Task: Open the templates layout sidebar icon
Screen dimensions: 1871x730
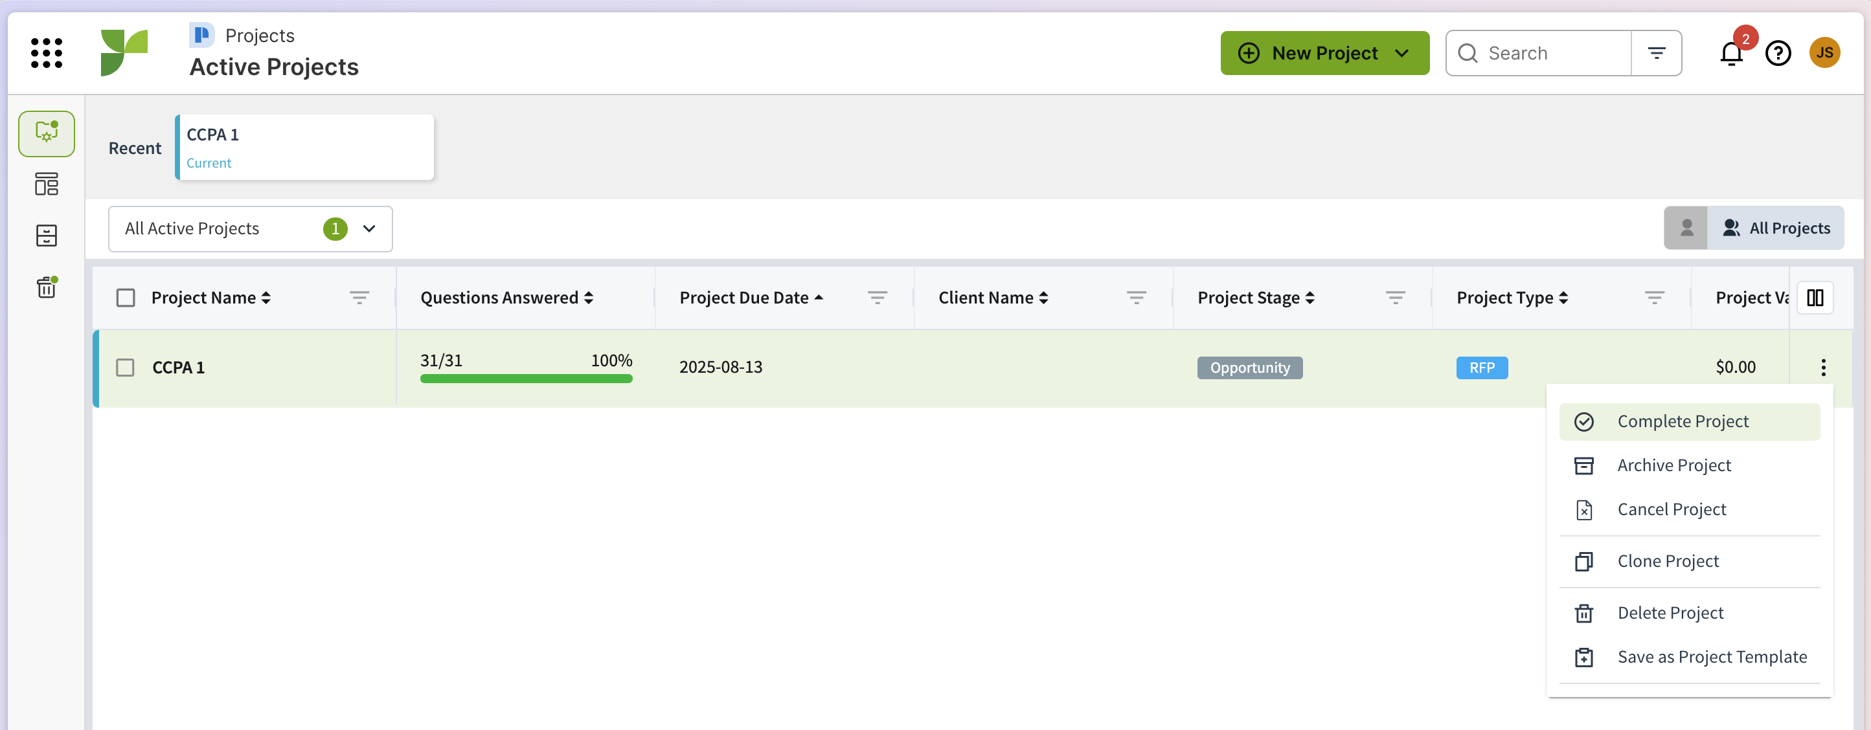Action: [x=47, y=184]
